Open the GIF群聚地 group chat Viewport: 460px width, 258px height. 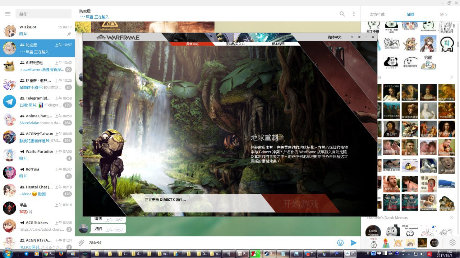37,66
